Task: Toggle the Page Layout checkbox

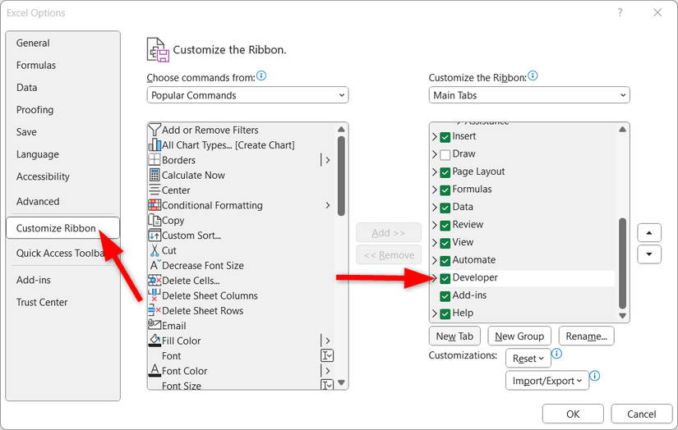Action: coord(445,172)
